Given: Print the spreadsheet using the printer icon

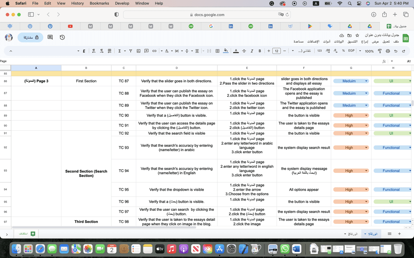Looking at the screenshot, I should click(x=388, y=51).
